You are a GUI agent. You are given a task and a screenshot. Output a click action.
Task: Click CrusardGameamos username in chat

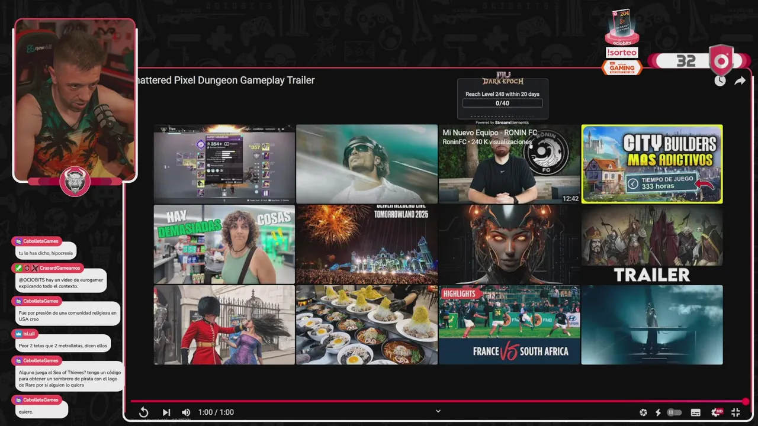[x=60, y=268]
